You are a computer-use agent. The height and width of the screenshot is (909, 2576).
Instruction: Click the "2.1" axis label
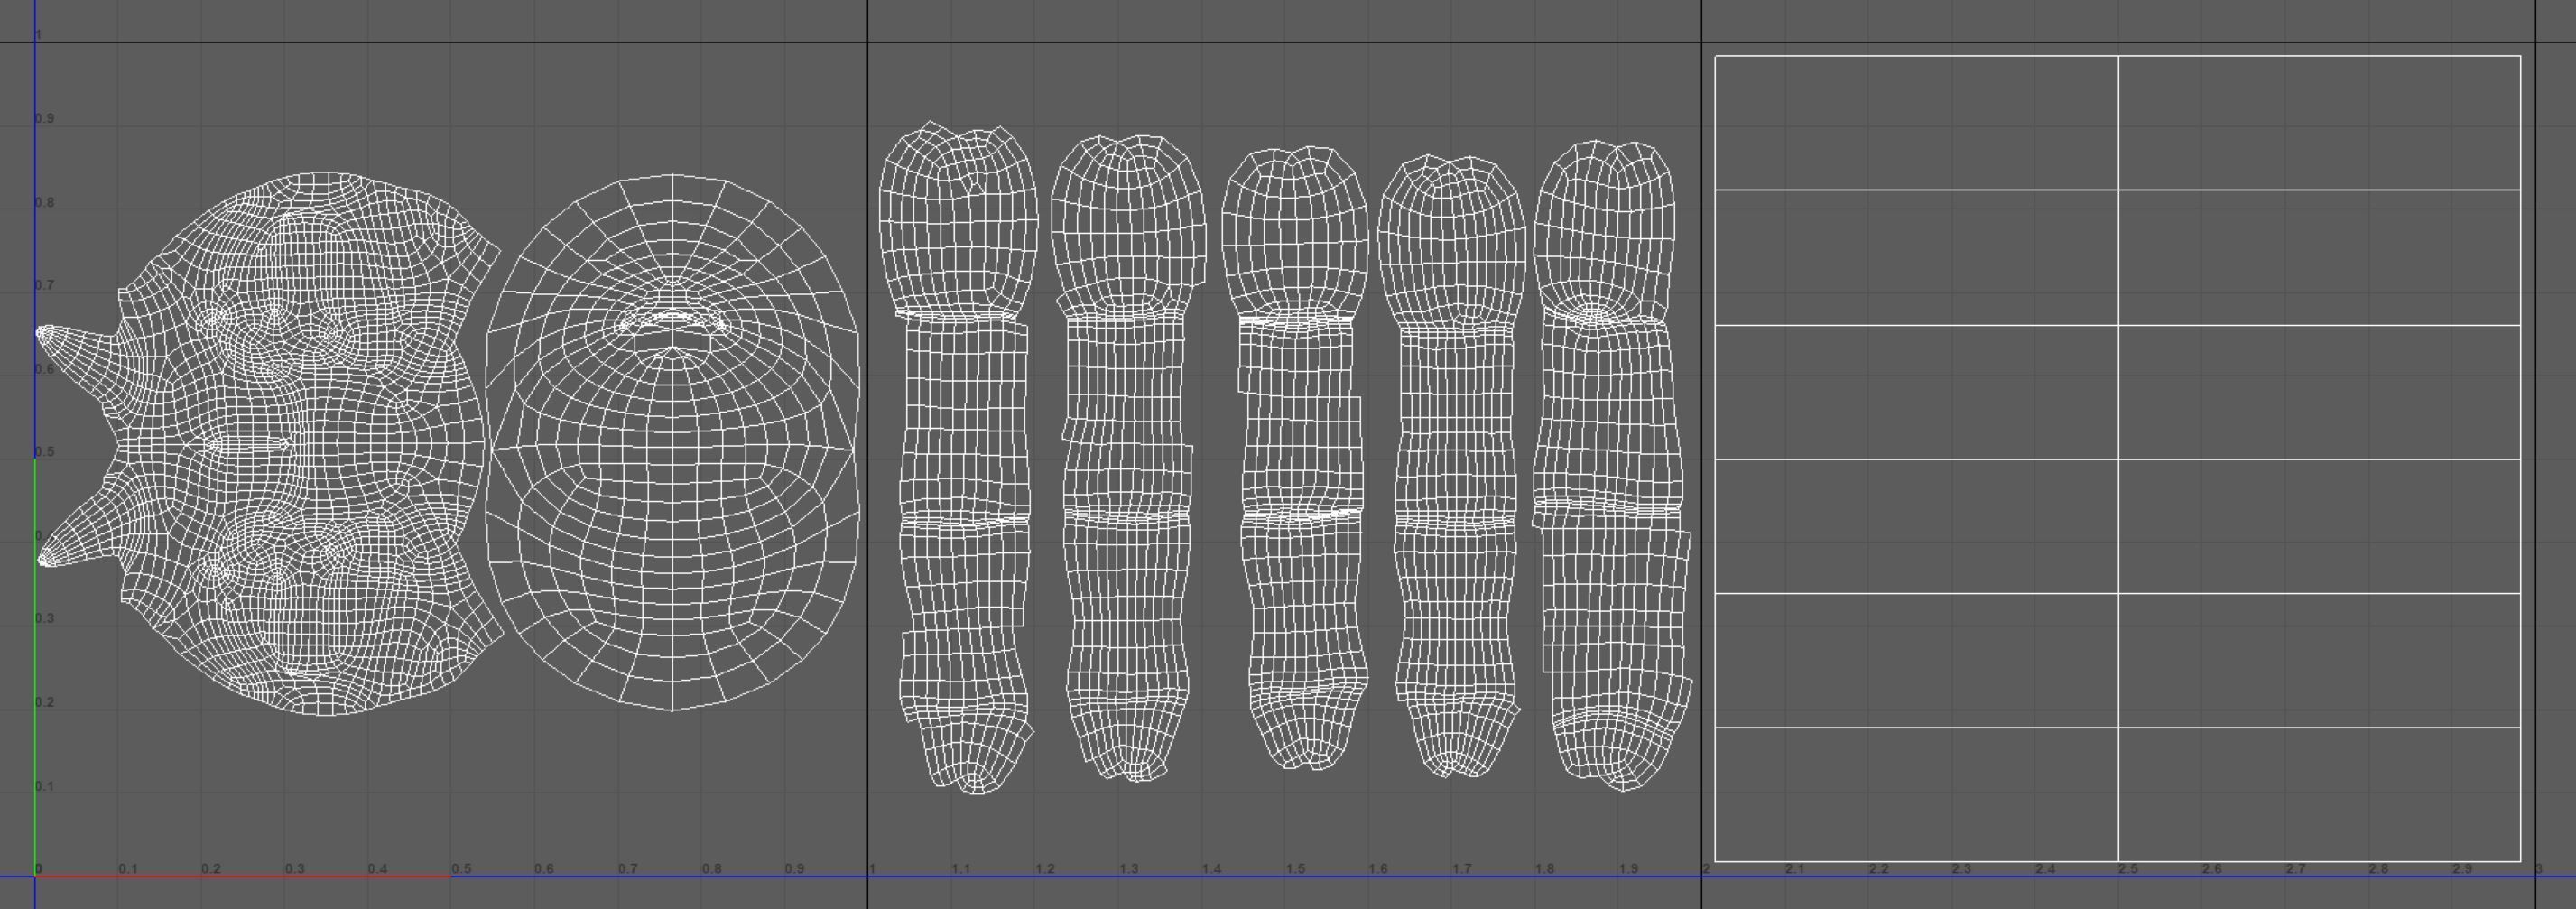coord(1795,869)
